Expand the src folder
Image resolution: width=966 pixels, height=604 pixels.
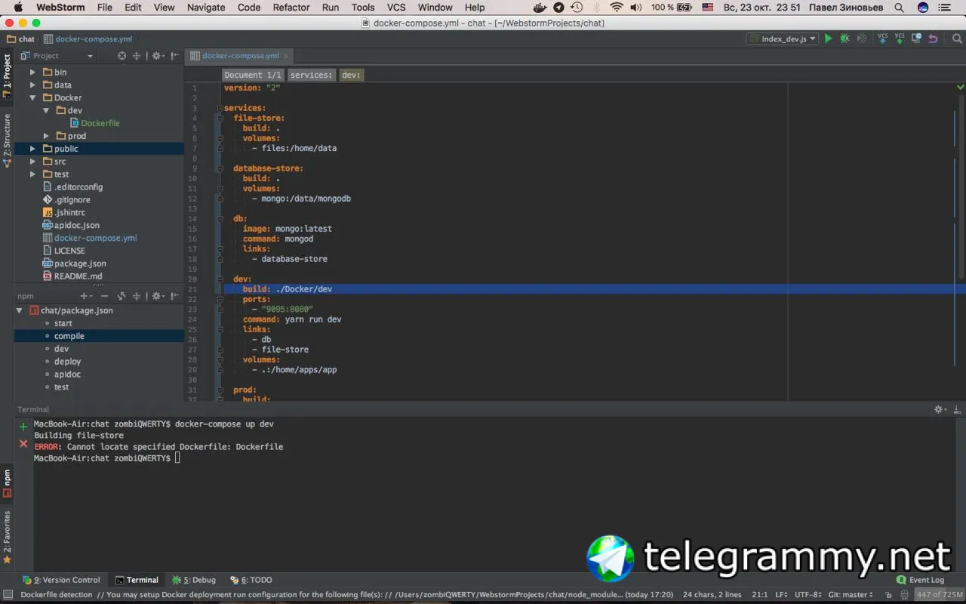pyautogui.click(x=32, y=162)
